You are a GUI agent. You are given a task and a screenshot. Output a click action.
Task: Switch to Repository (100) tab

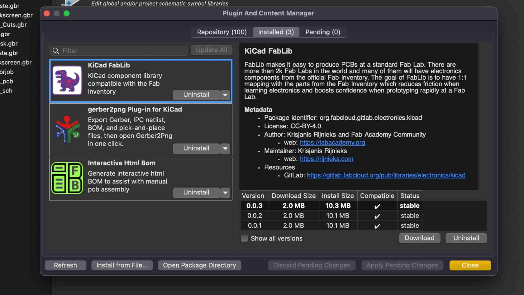click(x=222, y=32)
